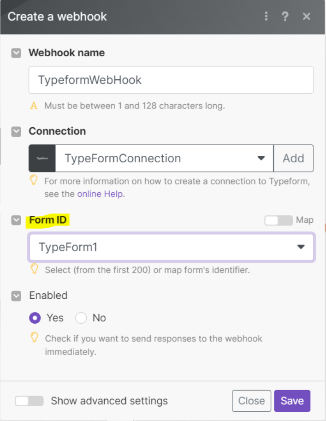Click the 'Form ID' label
This screenshot has width=326, height=421.
(x=48, y=220)
